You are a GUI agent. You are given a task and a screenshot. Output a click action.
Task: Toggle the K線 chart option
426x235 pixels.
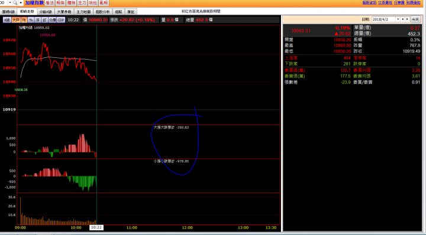pyautogui.click(x=7, y=20)
